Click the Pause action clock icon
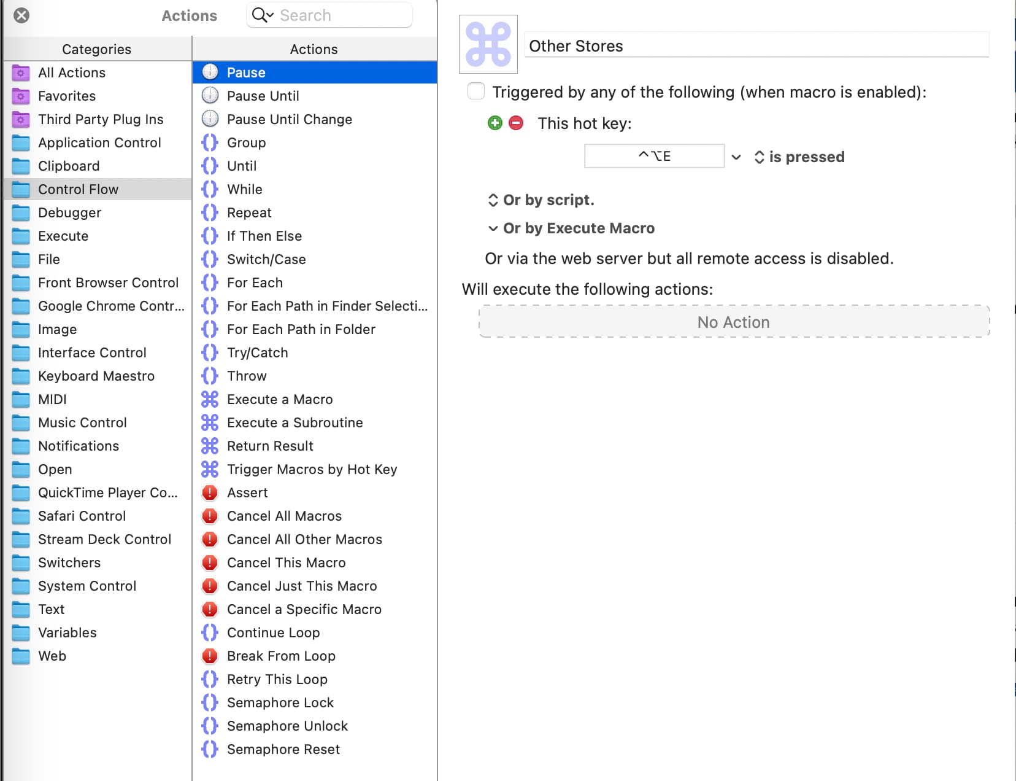1016x781 pixels. click(210, 72)
